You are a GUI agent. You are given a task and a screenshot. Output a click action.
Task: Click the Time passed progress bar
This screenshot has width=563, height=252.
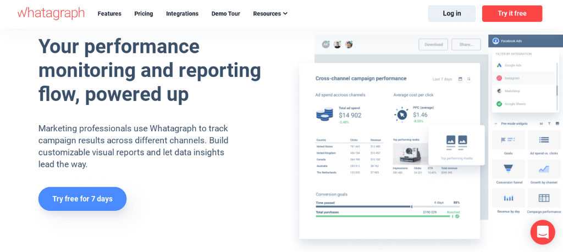[388, 206]
